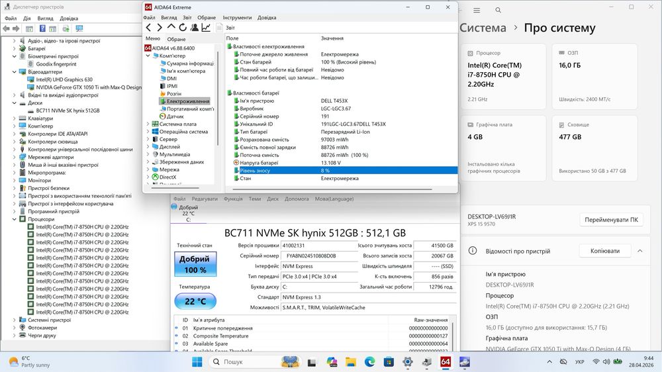Image resolution: width=662 pixels, height=372 pixels.
Task: Click AIDA64 horizontal scrollbar
Action: pyautogui.click(x=334, y=189)
